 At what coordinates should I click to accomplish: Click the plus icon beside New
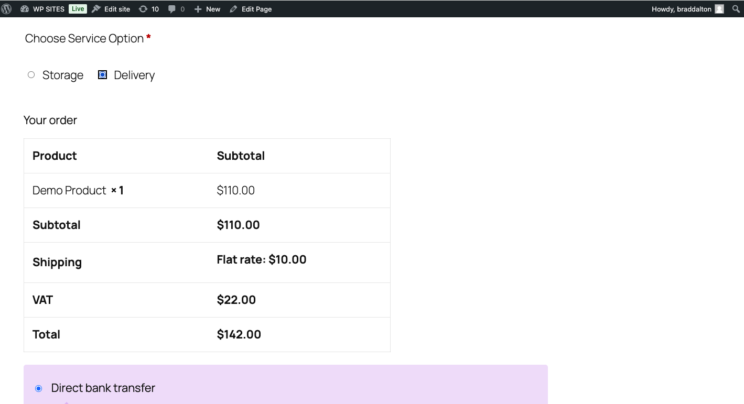tap(198, 9)
